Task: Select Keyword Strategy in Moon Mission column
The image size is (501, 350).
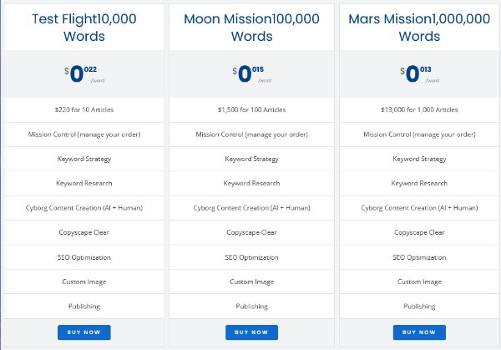Action: pyautogui.click(x=251, y=159)
